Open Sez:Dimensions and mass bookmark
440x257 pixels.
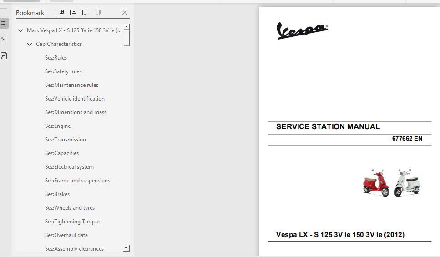[76, 112]
